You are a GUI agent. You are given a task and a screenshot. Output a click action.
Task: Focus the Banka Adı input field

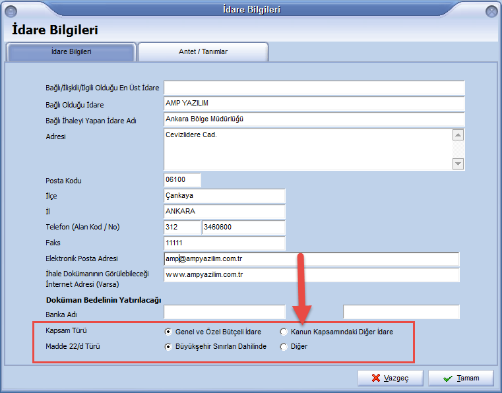224,312
